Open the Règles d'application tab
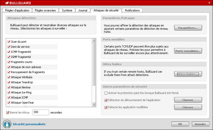Image resolution: width=213 pixels, height=130 pixels. click(x=17, y=10)
